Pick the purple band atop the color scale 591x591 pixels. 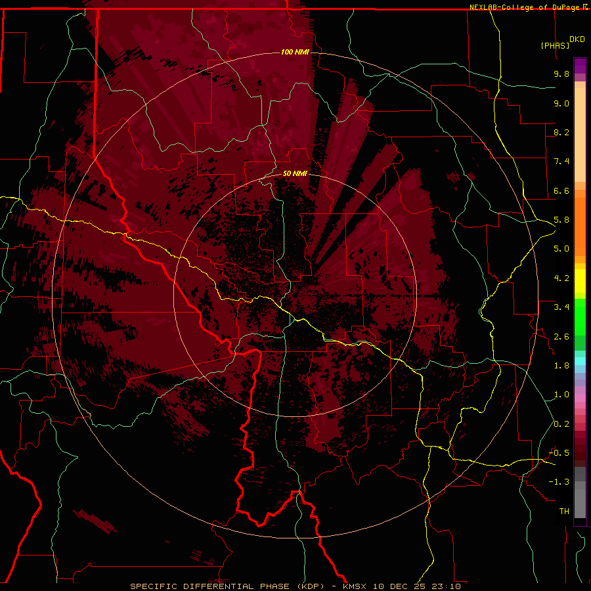[580, 66]
